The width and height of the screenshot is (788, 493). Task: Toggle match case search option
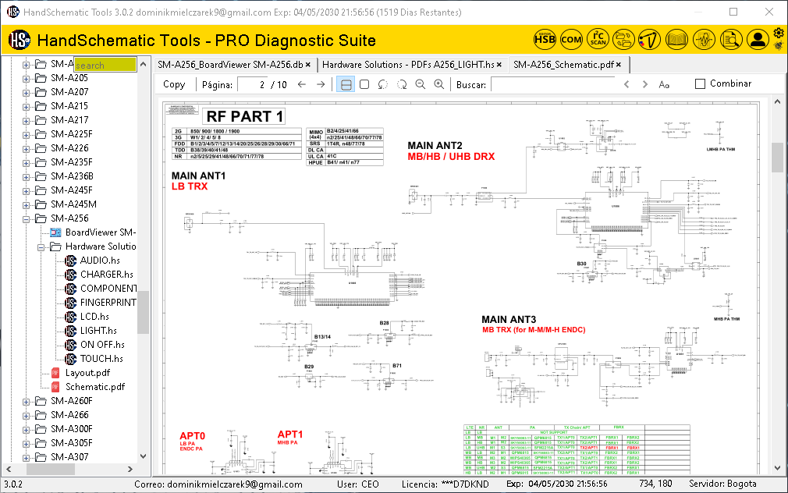click(664, 84)
